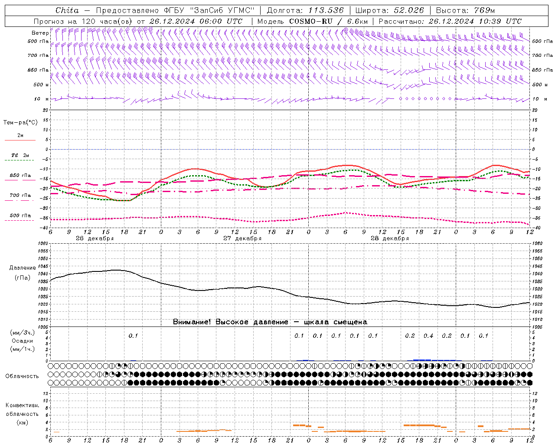Screen dimensions: 555x444
Task: Click the "27 декабря" date label
Action: pos(242,238)
